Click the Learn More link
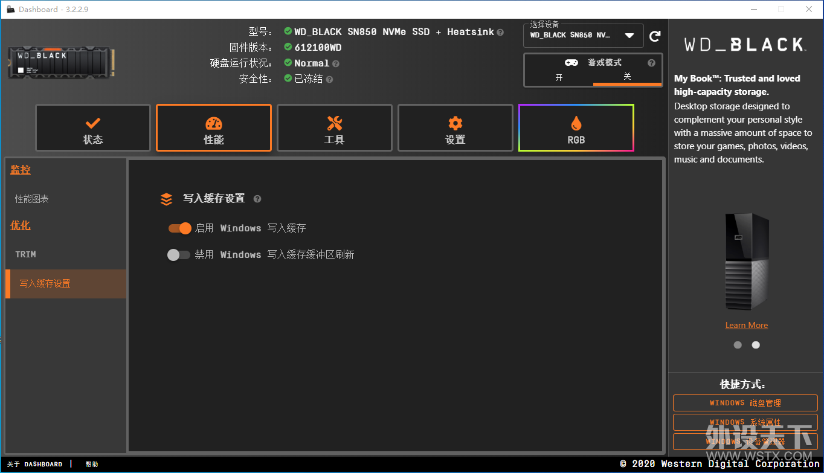This screenshot has height=473, width=824. (747, 325)
